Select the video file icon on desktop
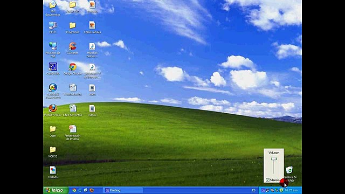The height and width of the screenshot is (194, 345). [x=92, y=88]
